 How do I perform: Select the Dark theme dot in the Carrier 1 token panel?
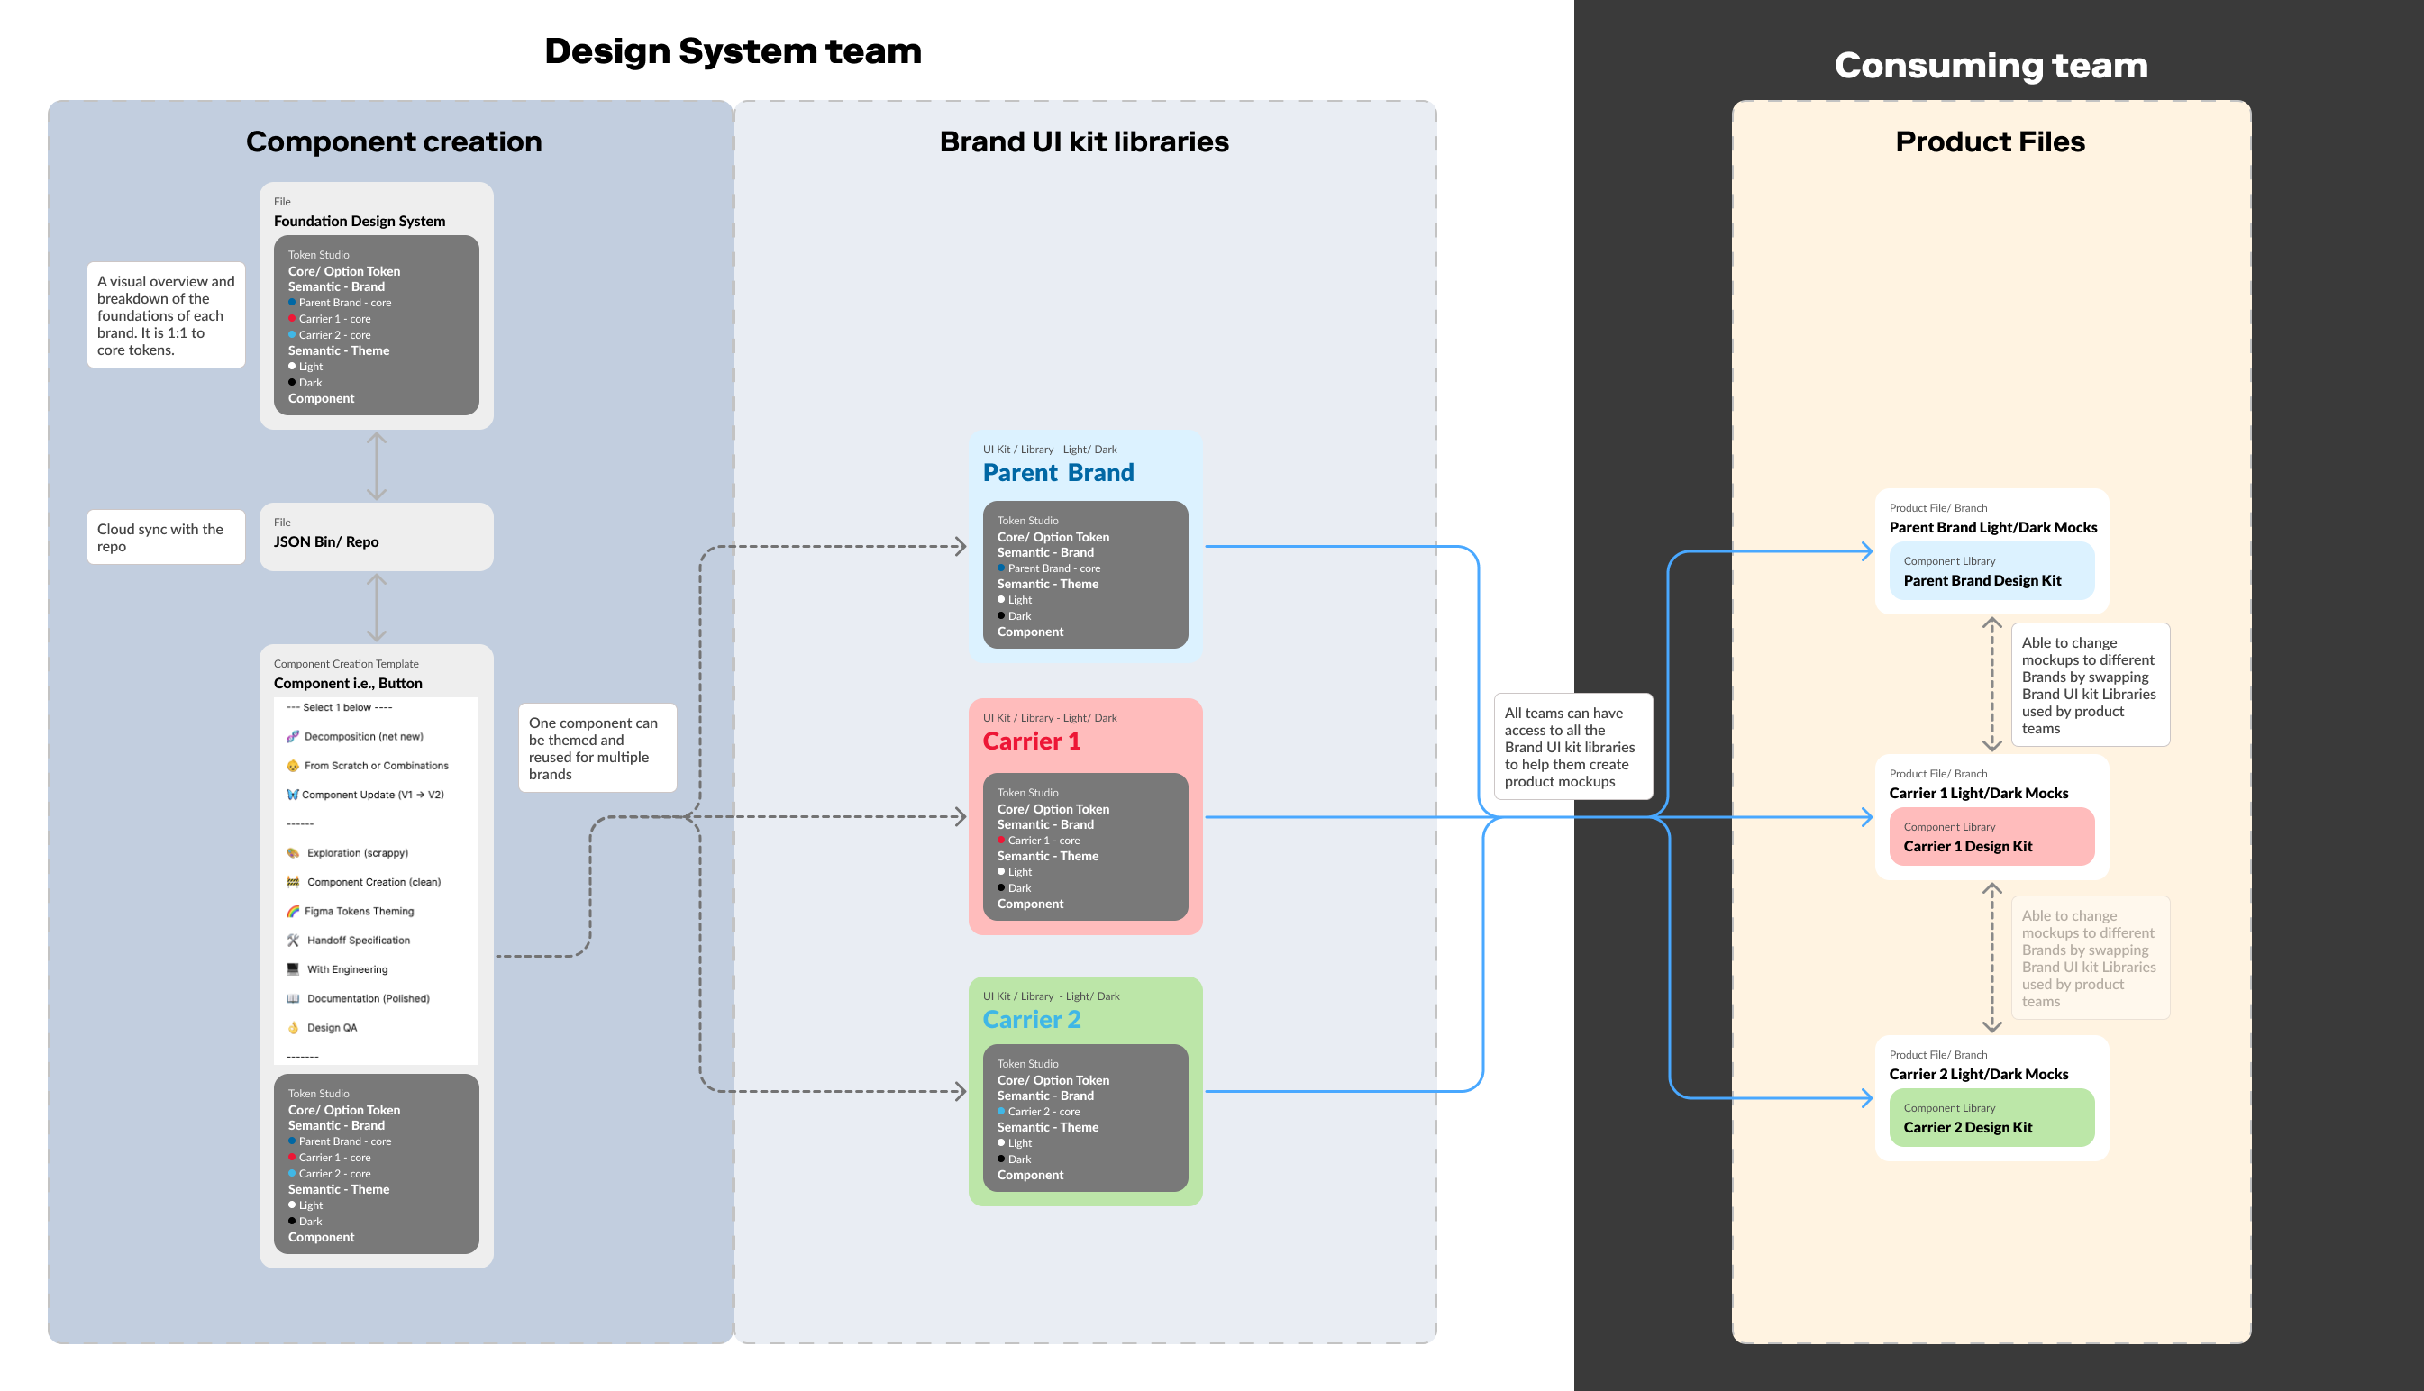click(1001, 887)
